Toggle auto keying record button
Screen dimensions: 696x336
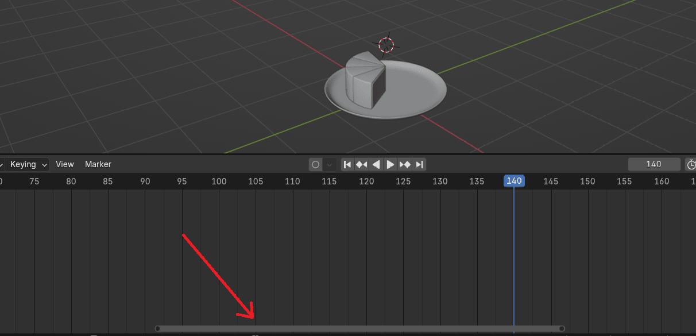pos(315,165)
